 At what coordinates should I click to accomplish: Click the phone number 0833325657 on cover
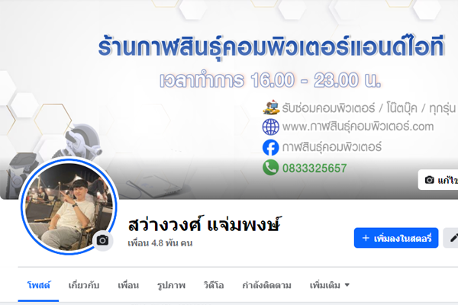point(314,168)
